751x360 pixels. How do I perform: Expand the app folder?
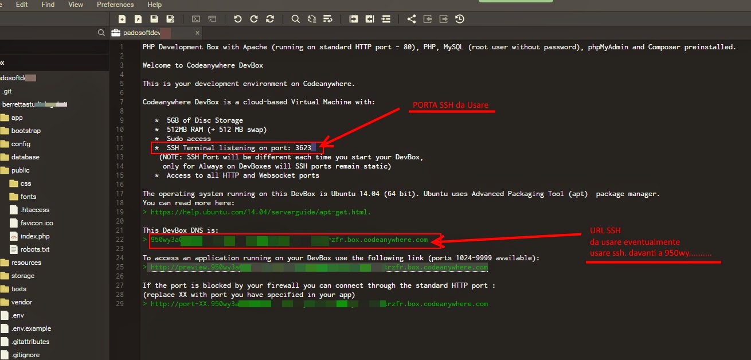click(17, 118)
